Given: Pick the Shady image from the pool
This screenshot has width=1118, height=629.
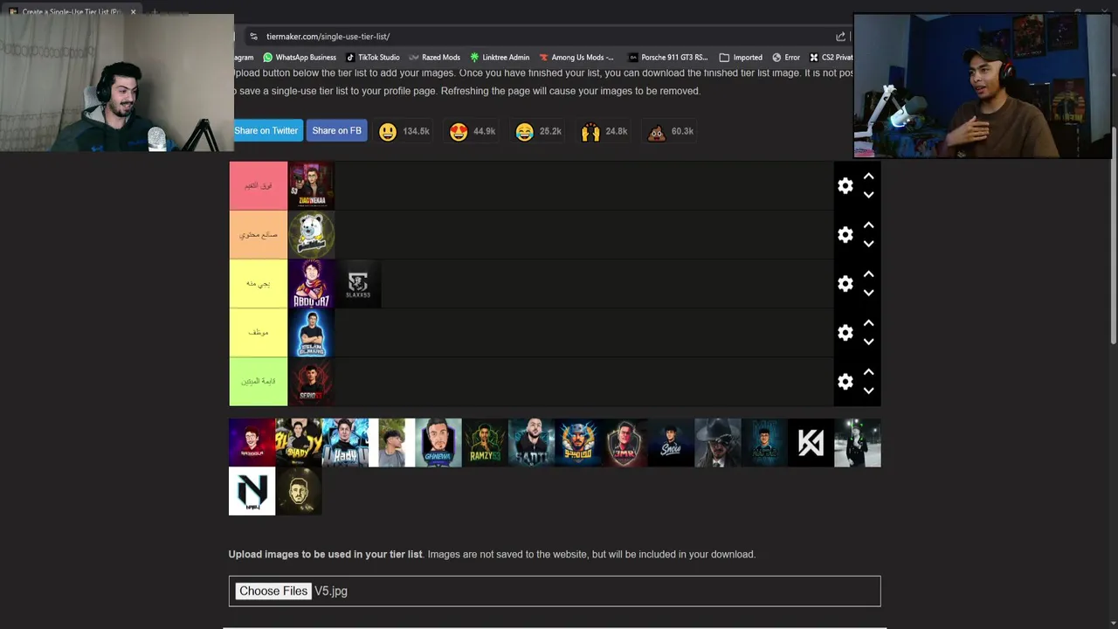Looking at the screenshot, I should (298, 443).
